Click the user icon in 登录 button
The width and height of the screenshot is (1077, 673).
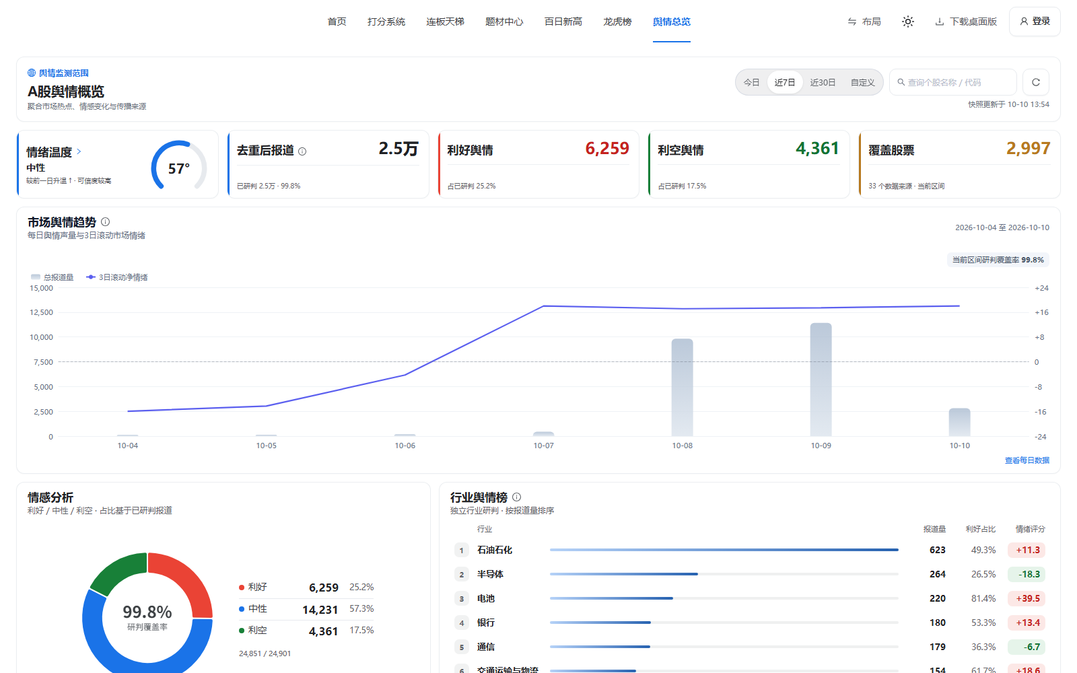coord(1024,22)
